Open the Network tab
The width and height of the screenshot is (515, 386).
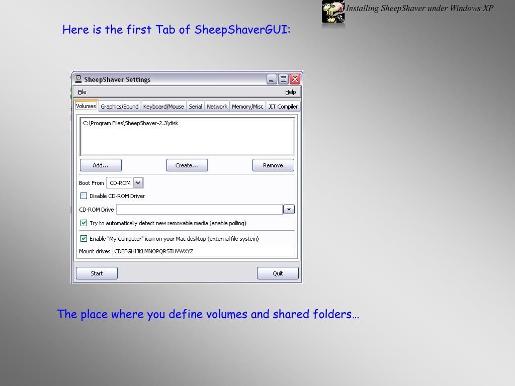(x=217, y=107)
